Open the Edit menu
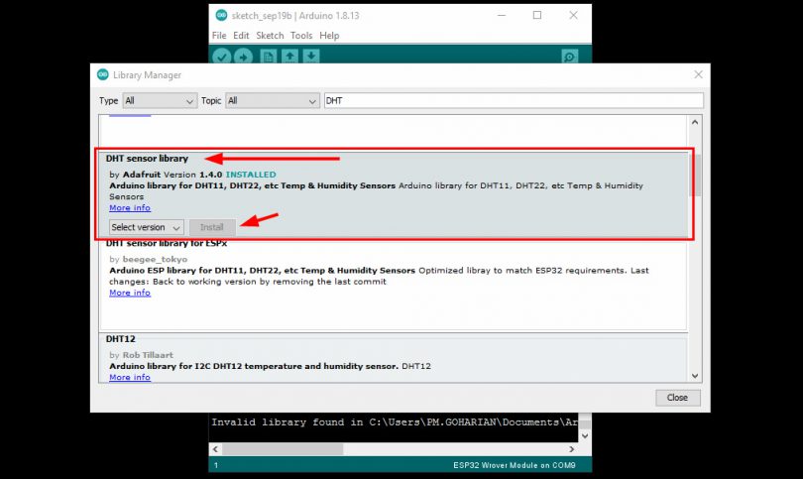 (x=241, y=36)
